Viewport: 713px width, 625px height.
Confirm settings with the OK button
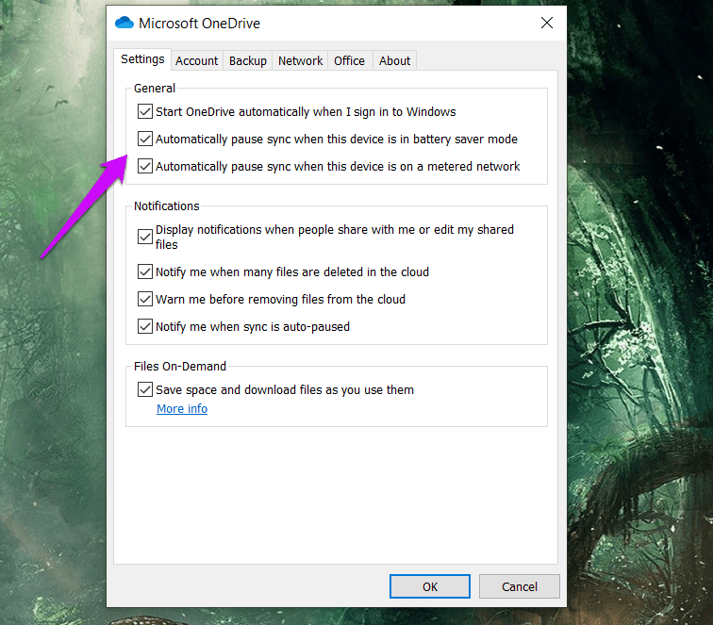(430, 586)
